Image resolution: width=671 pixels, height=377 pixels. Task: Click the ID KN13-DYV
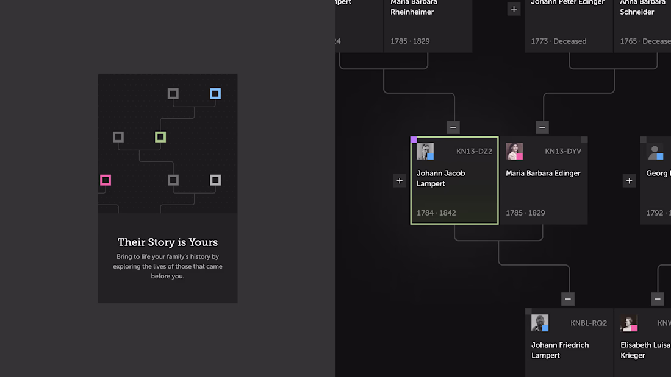pos(563,151)
